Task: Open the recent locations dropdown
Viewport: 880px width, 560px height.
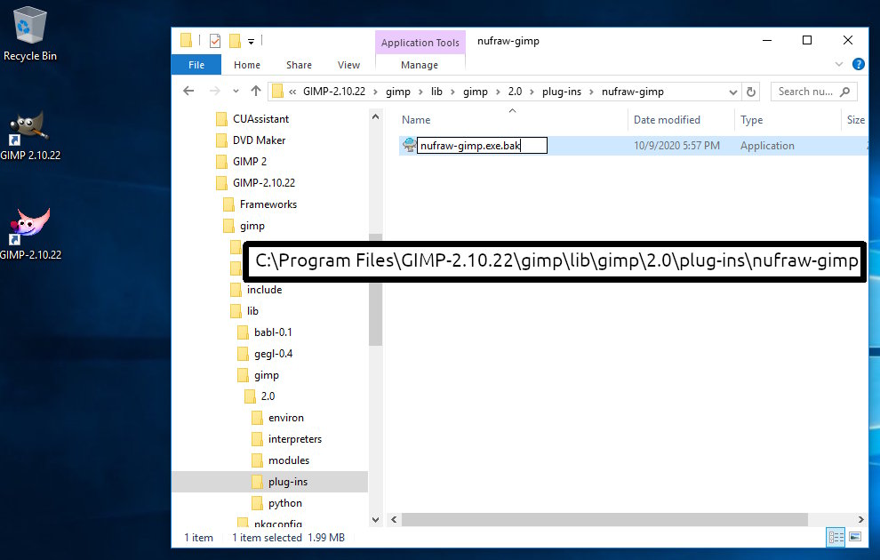Action: [236, 91]
